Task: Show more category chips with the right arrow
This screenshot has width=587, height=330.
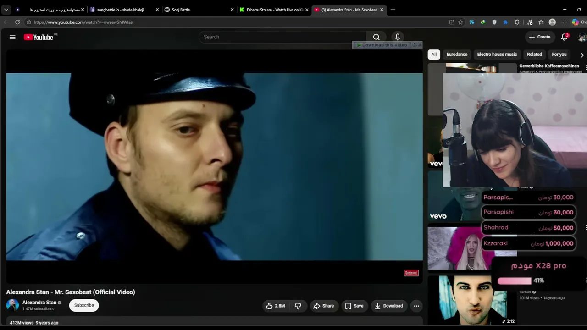Action: (582, 55)
